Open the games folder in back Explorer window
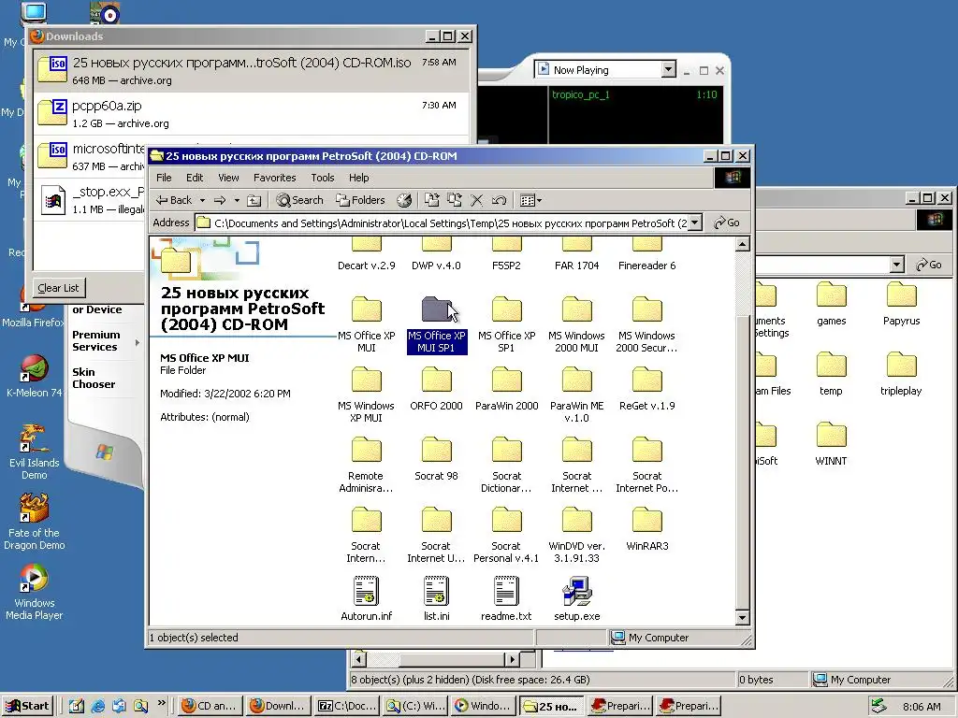958x718 pixels. pyautogui.click(x=831, y=304)
